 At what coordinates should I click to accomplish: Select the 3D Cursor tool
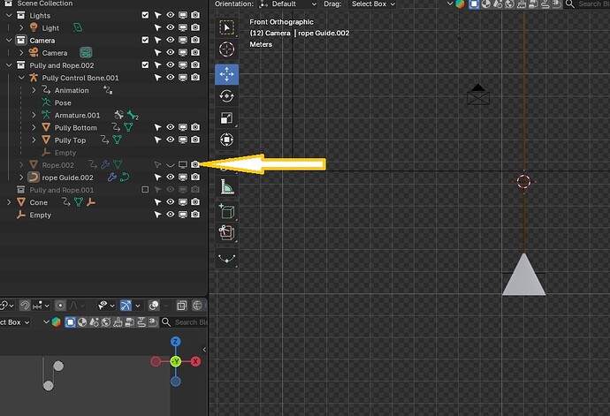(x=227, y=49)
